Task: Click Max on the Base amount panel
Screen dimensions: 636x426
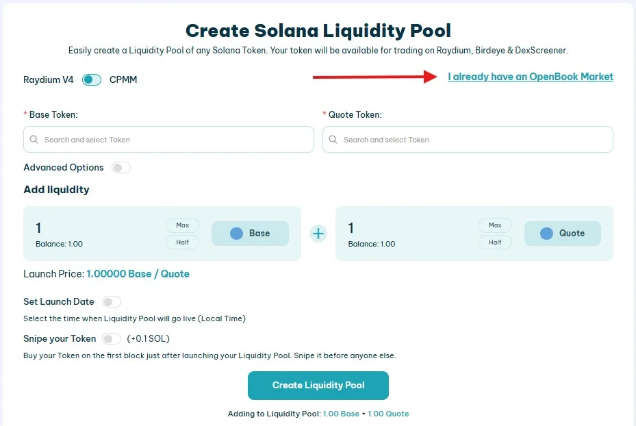Action: point(182,225)
